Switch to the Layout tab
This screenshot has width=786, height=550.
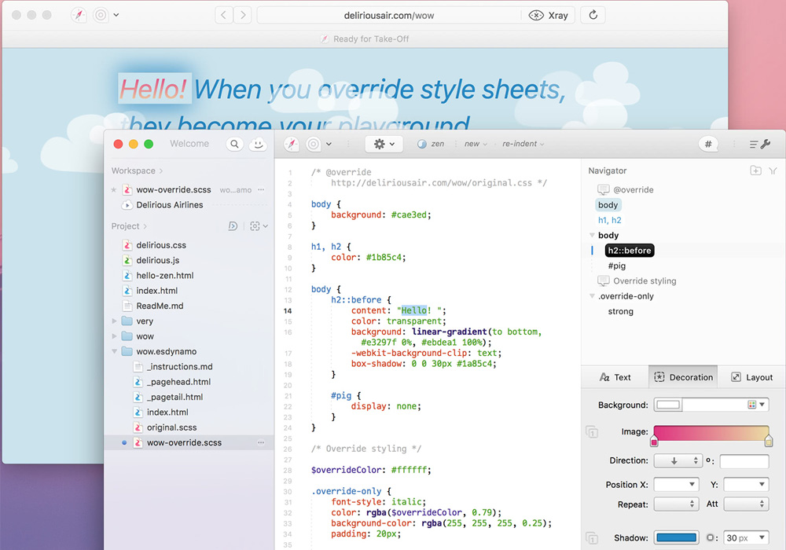pyautogui.click(x=751, y=377)
